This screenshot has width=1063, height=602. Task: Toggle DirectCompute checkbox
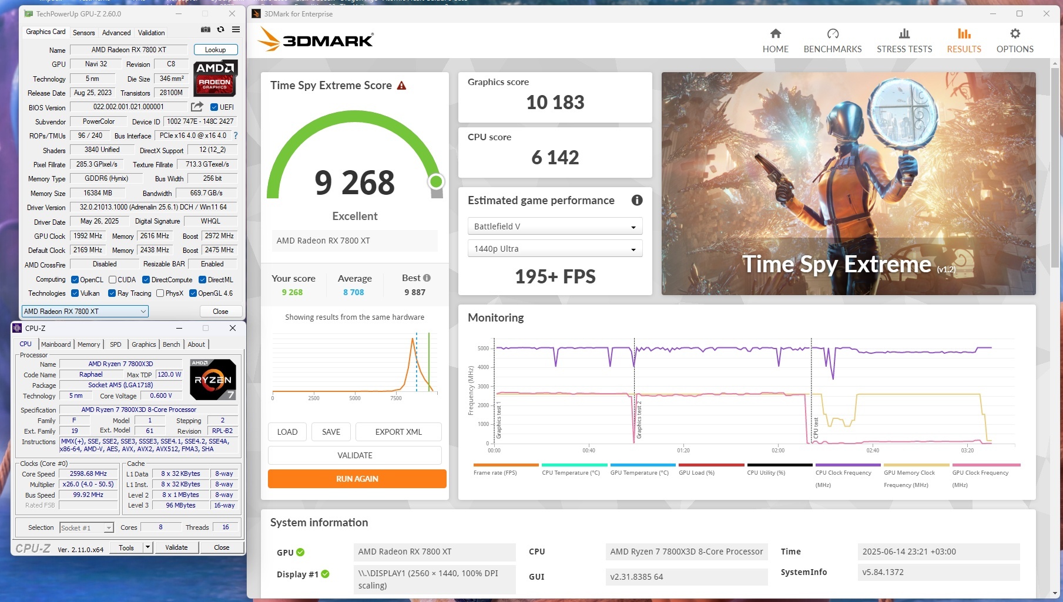click(x=146, y=280)
